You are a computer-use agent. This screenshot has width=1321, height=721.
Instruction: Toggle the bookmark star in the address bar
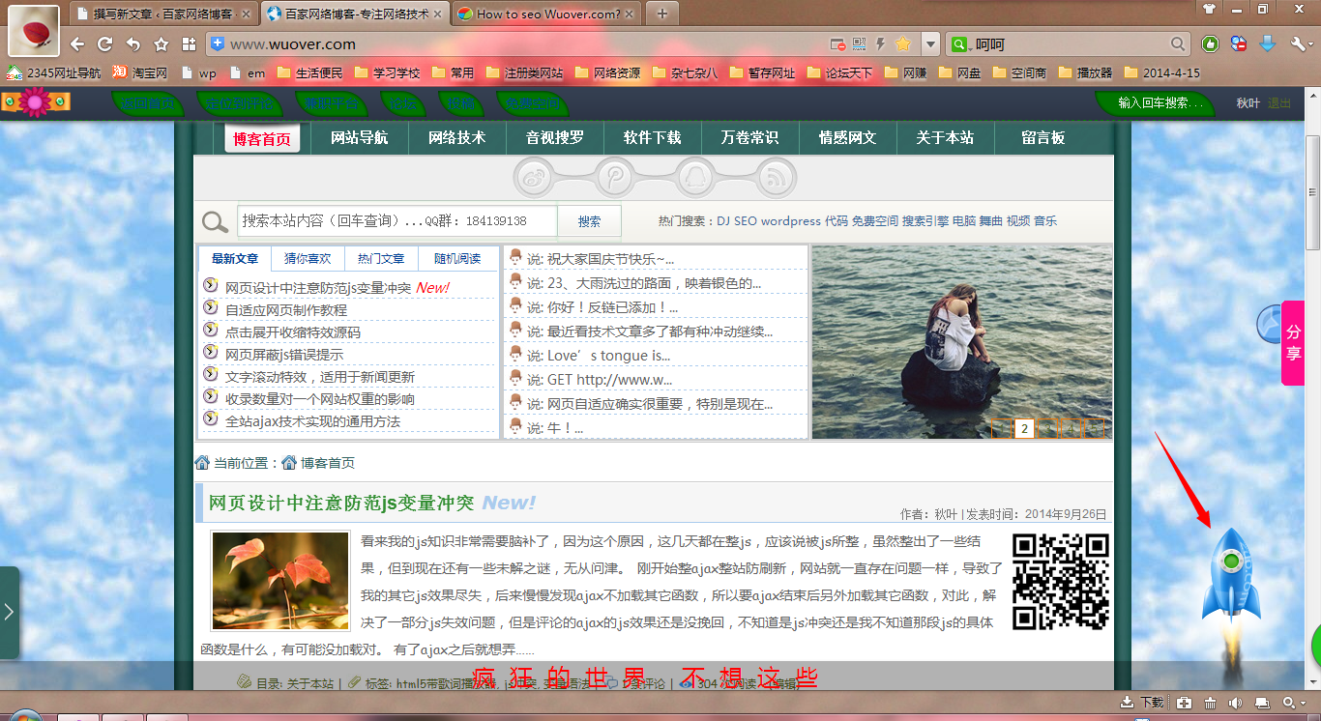(x=903, y=44)
